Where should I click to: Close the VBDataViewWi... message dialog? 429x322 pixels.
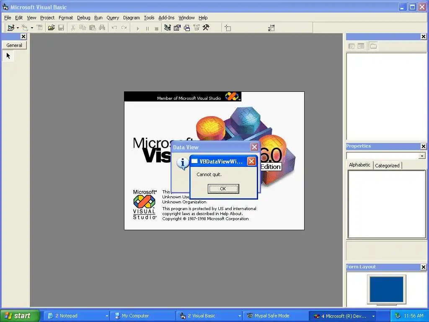(251, 161)
